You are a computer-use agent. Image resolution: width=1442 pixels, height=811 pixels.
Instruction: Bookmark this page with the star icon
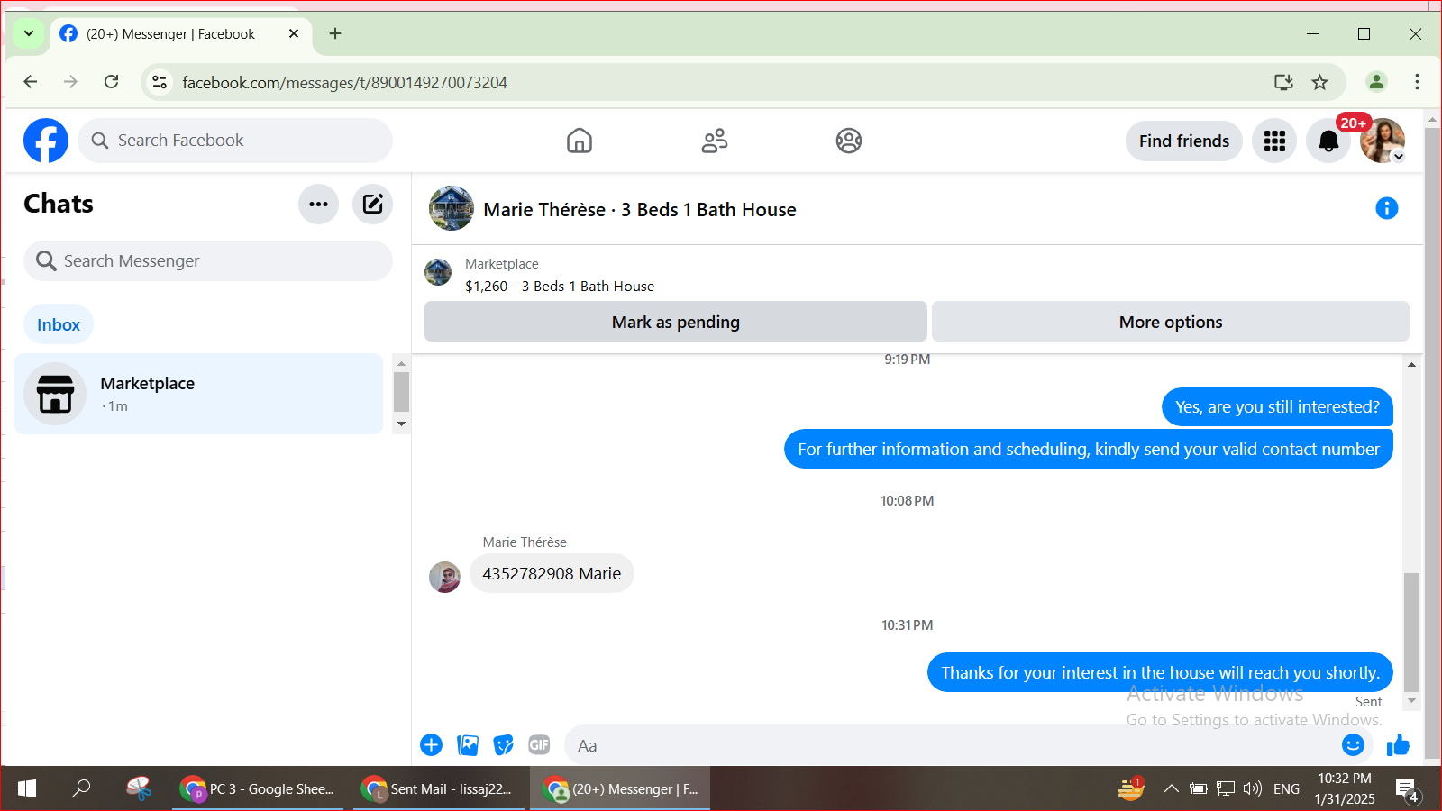[x=1320, y=82]
